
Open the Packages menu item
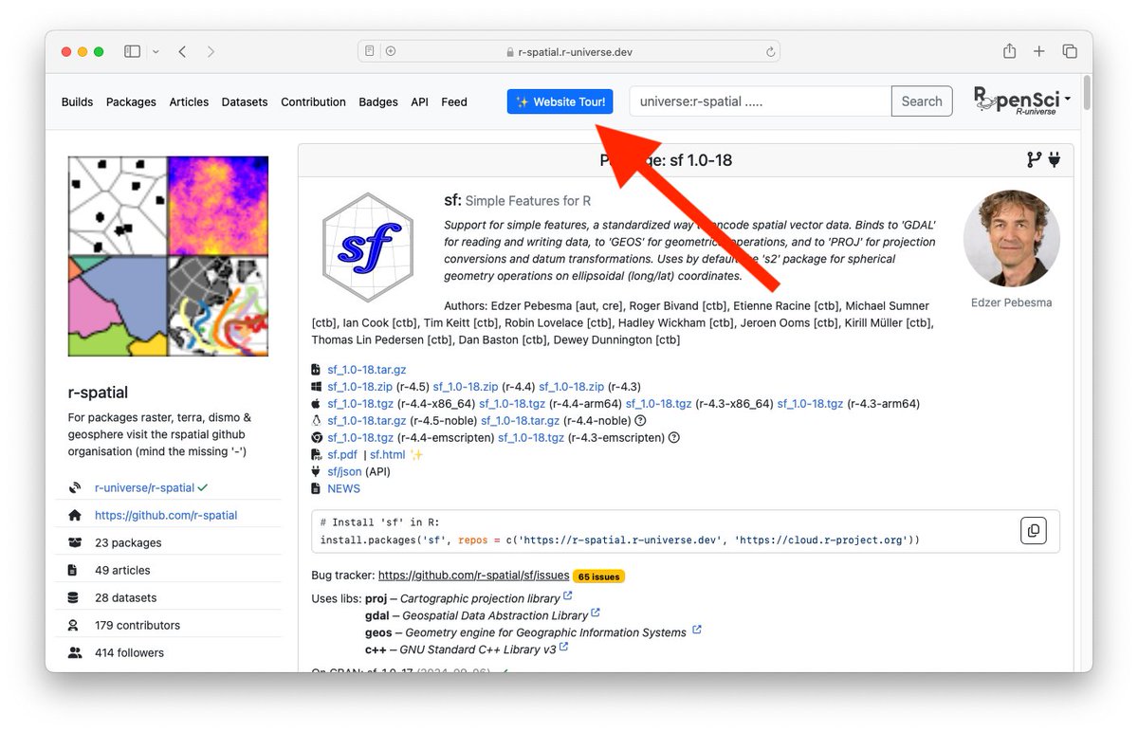[131, 101]
